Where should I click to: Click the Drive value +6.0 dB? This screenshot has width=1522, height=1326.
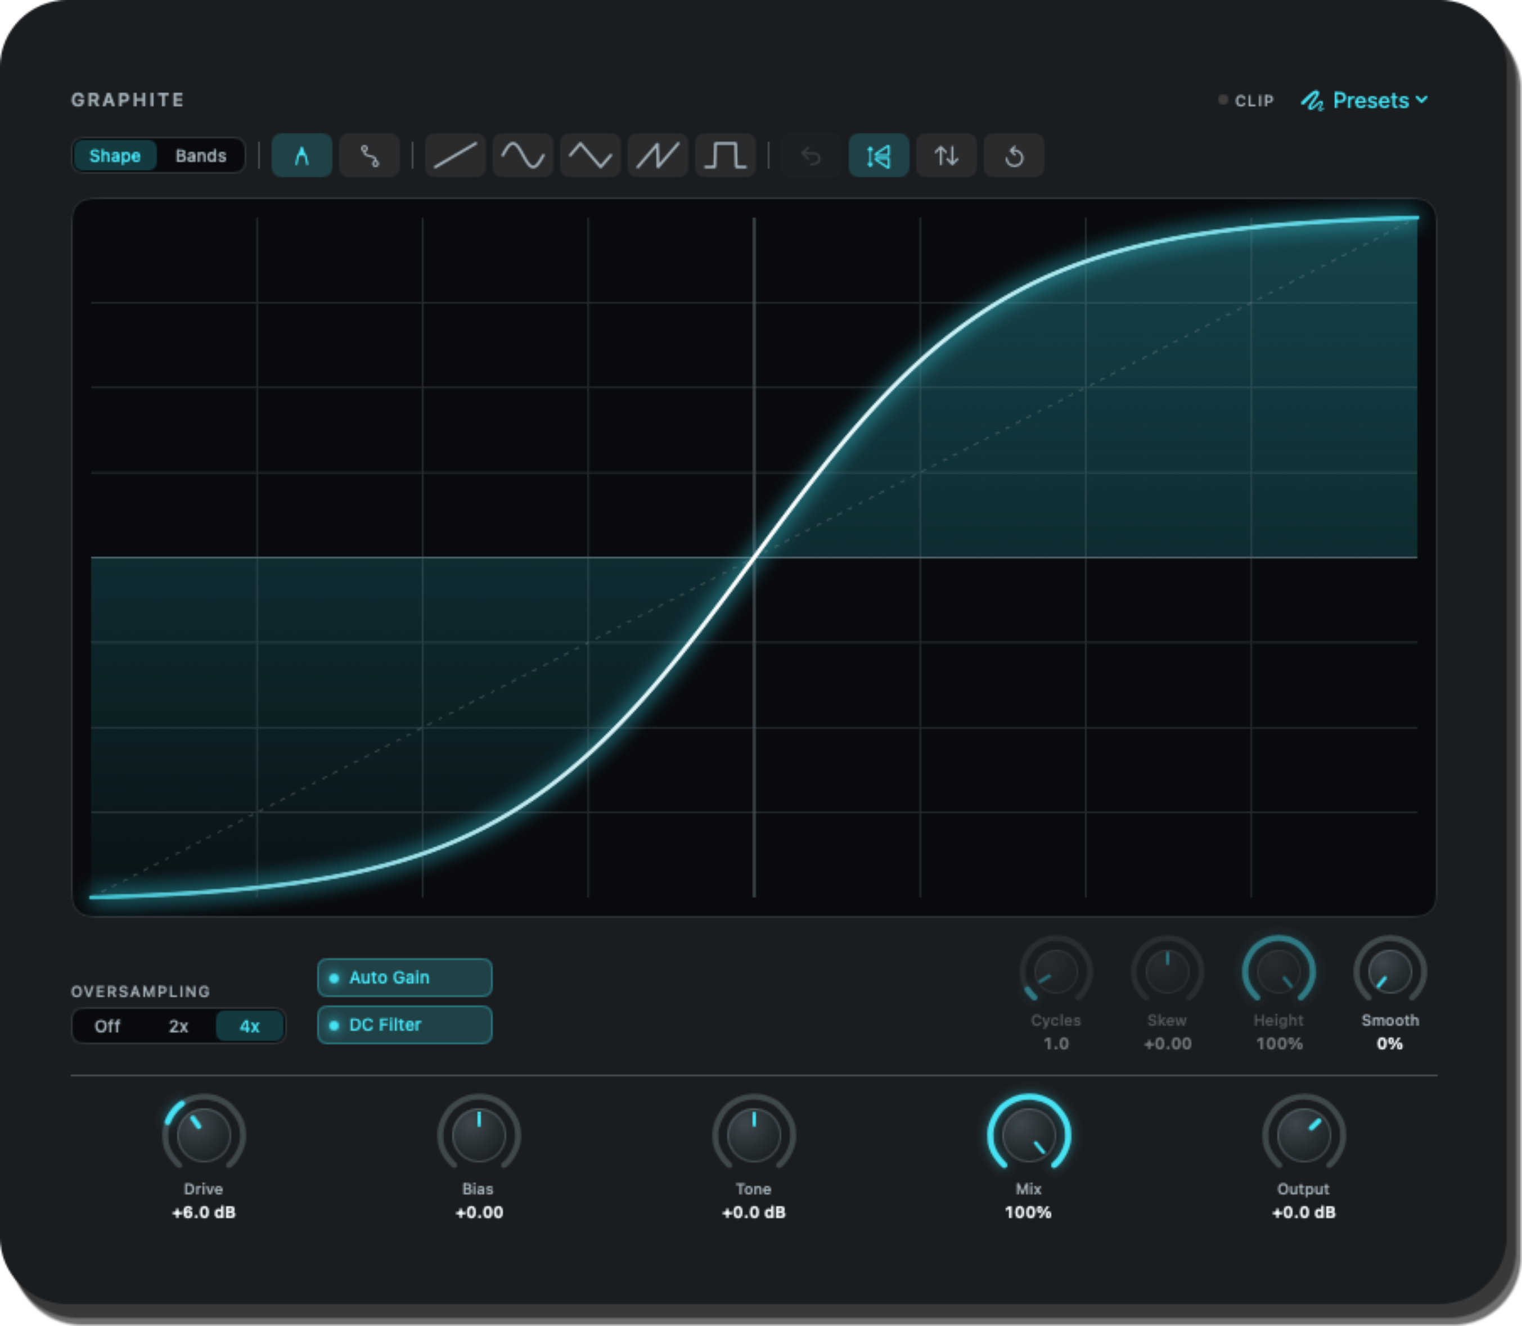click(204, 1213)
